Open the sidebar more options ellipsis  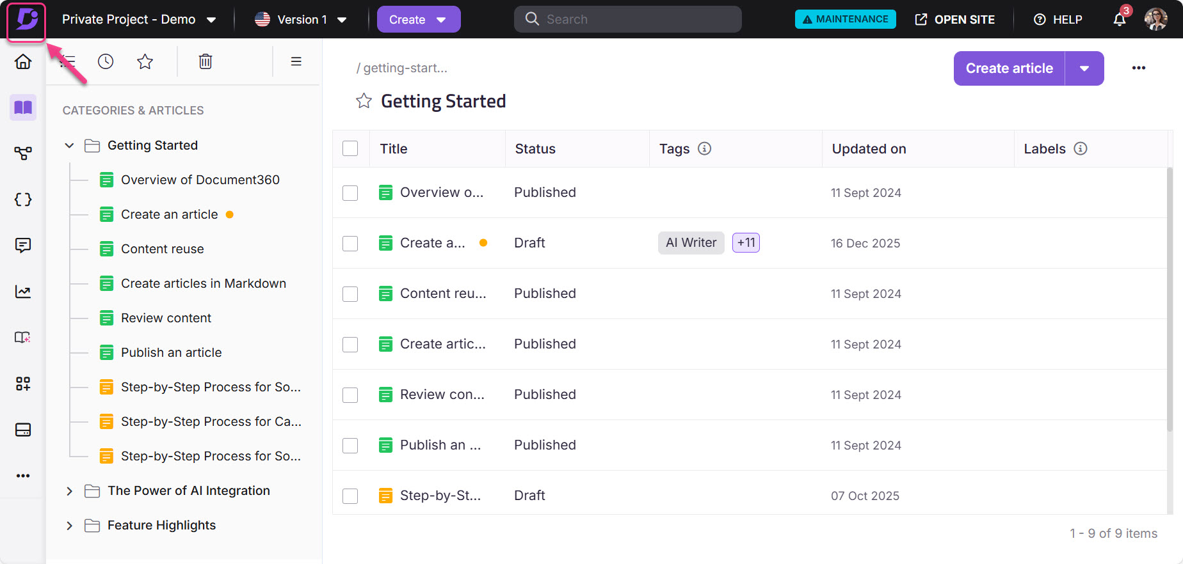click(23, 476)
